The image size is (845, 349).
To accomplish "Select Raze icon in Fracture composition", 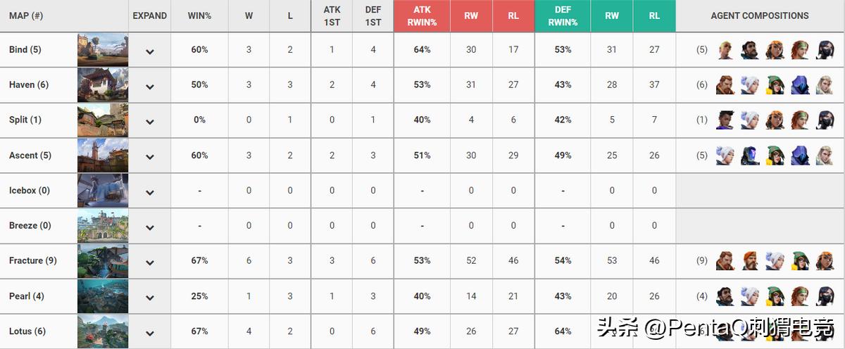I will (x=824, y=261).
